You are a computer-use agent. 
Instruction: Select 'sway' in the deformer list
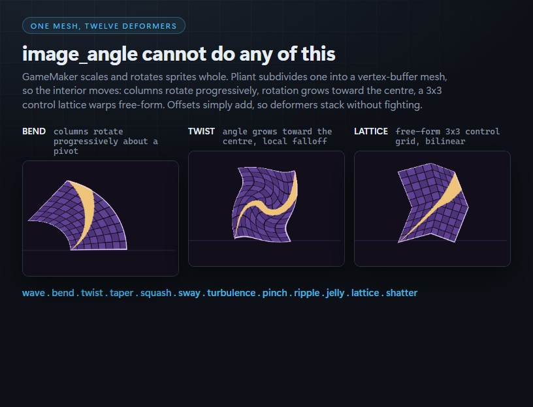pyautogui.click(x=189, y=293)
